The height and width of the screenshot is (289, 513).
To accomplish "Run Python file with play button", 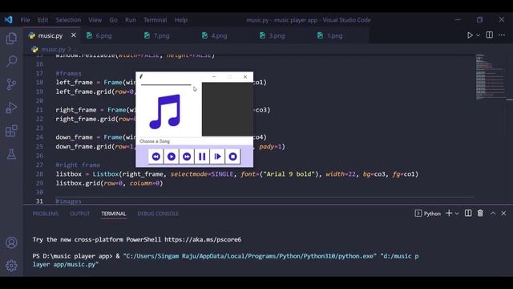I will [470, 35].
